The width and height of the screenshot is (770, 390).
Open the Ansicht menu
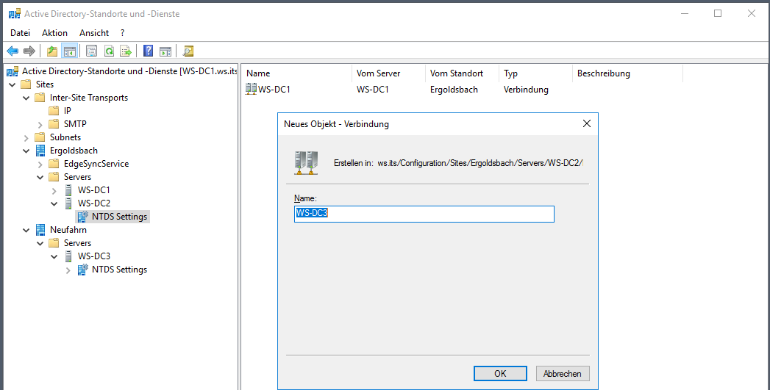pyautogui.click(x=94, y=33)
